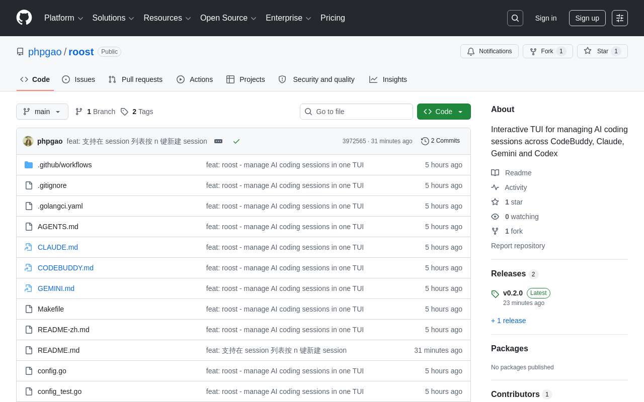
Task: Click the Notifications button
Action: pos(490,51)
